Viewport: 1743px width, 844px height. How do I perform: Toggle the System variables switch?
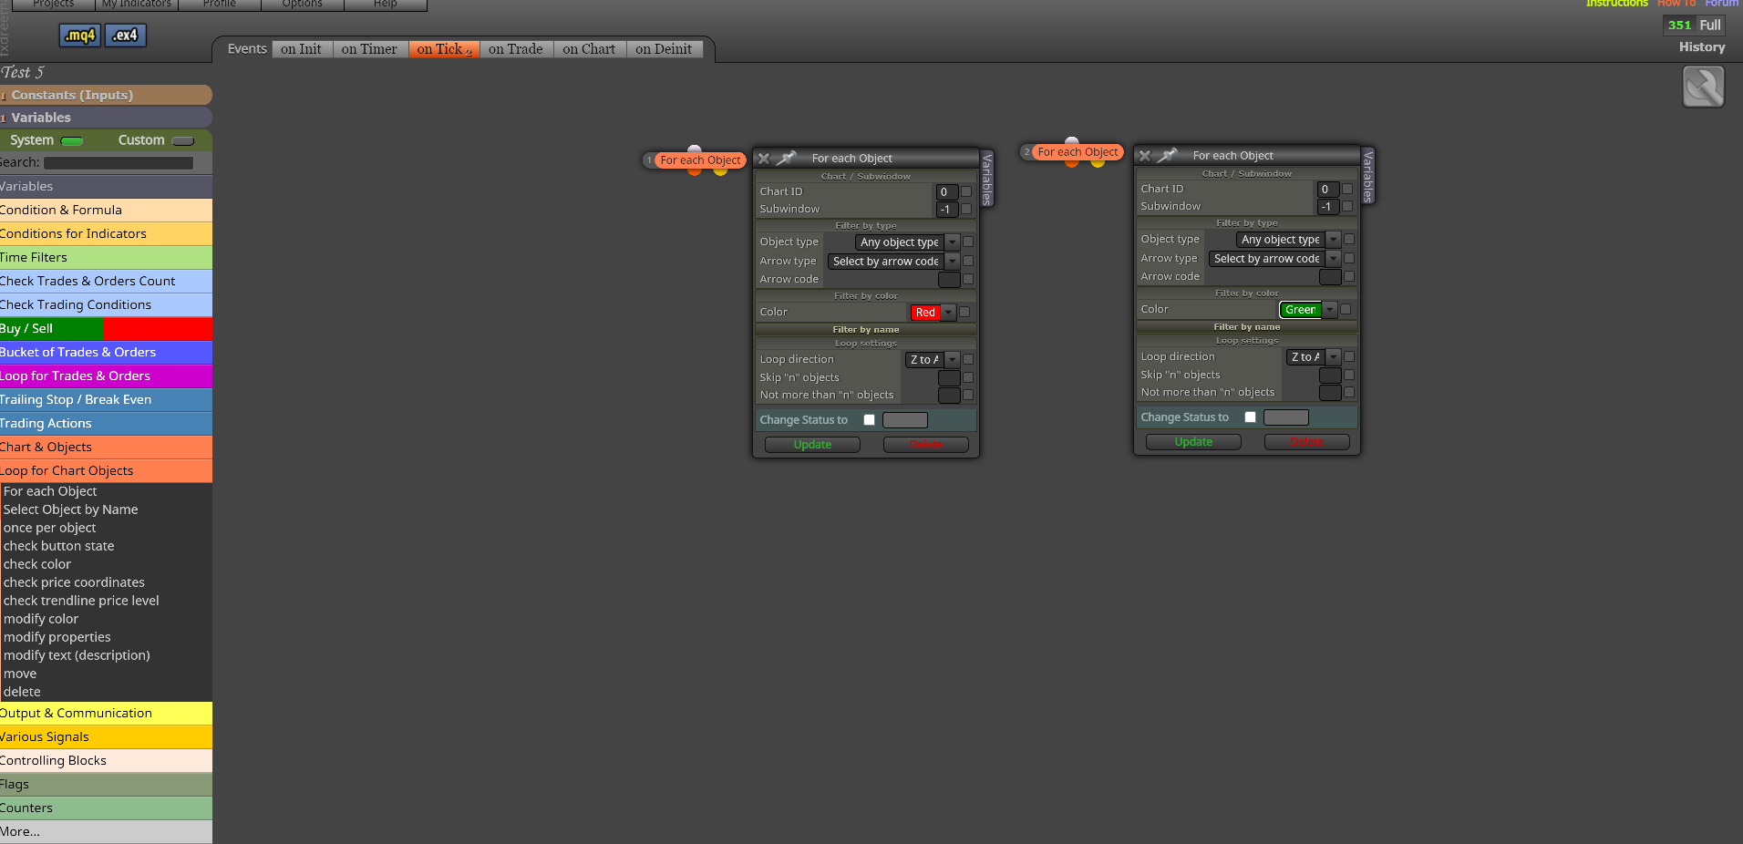coord(72,141)
